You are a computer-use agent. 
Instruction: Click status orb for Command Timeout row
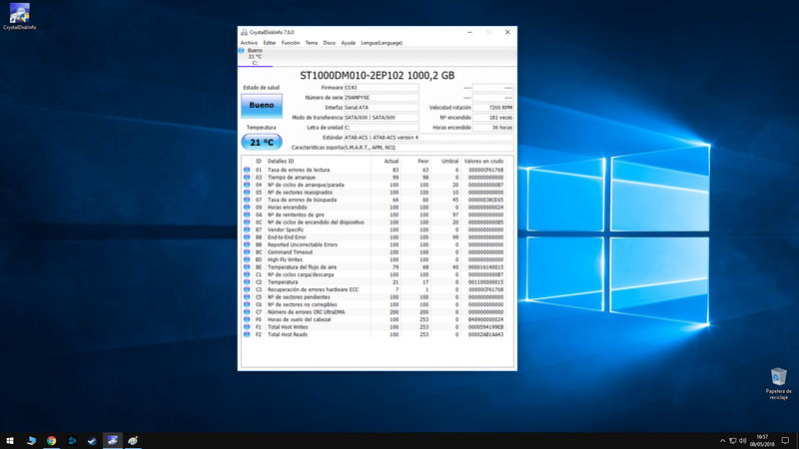pyautogui.click(x=247, y=252)
